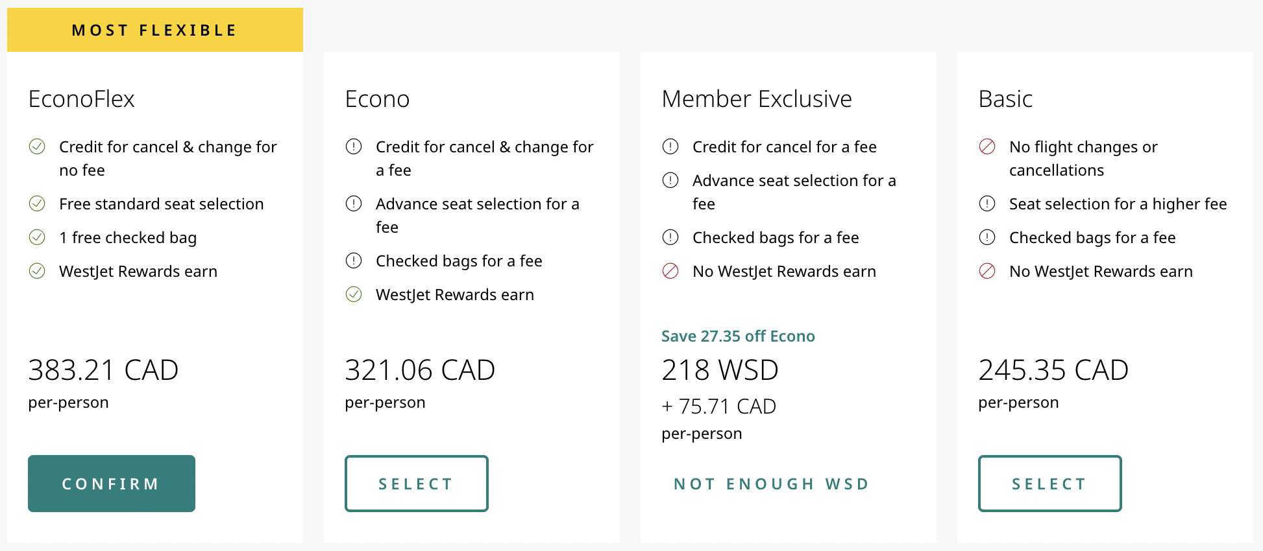
Task: Click info icon beside Basic Checked bags for a fee
Action: [x=987, y=237]
